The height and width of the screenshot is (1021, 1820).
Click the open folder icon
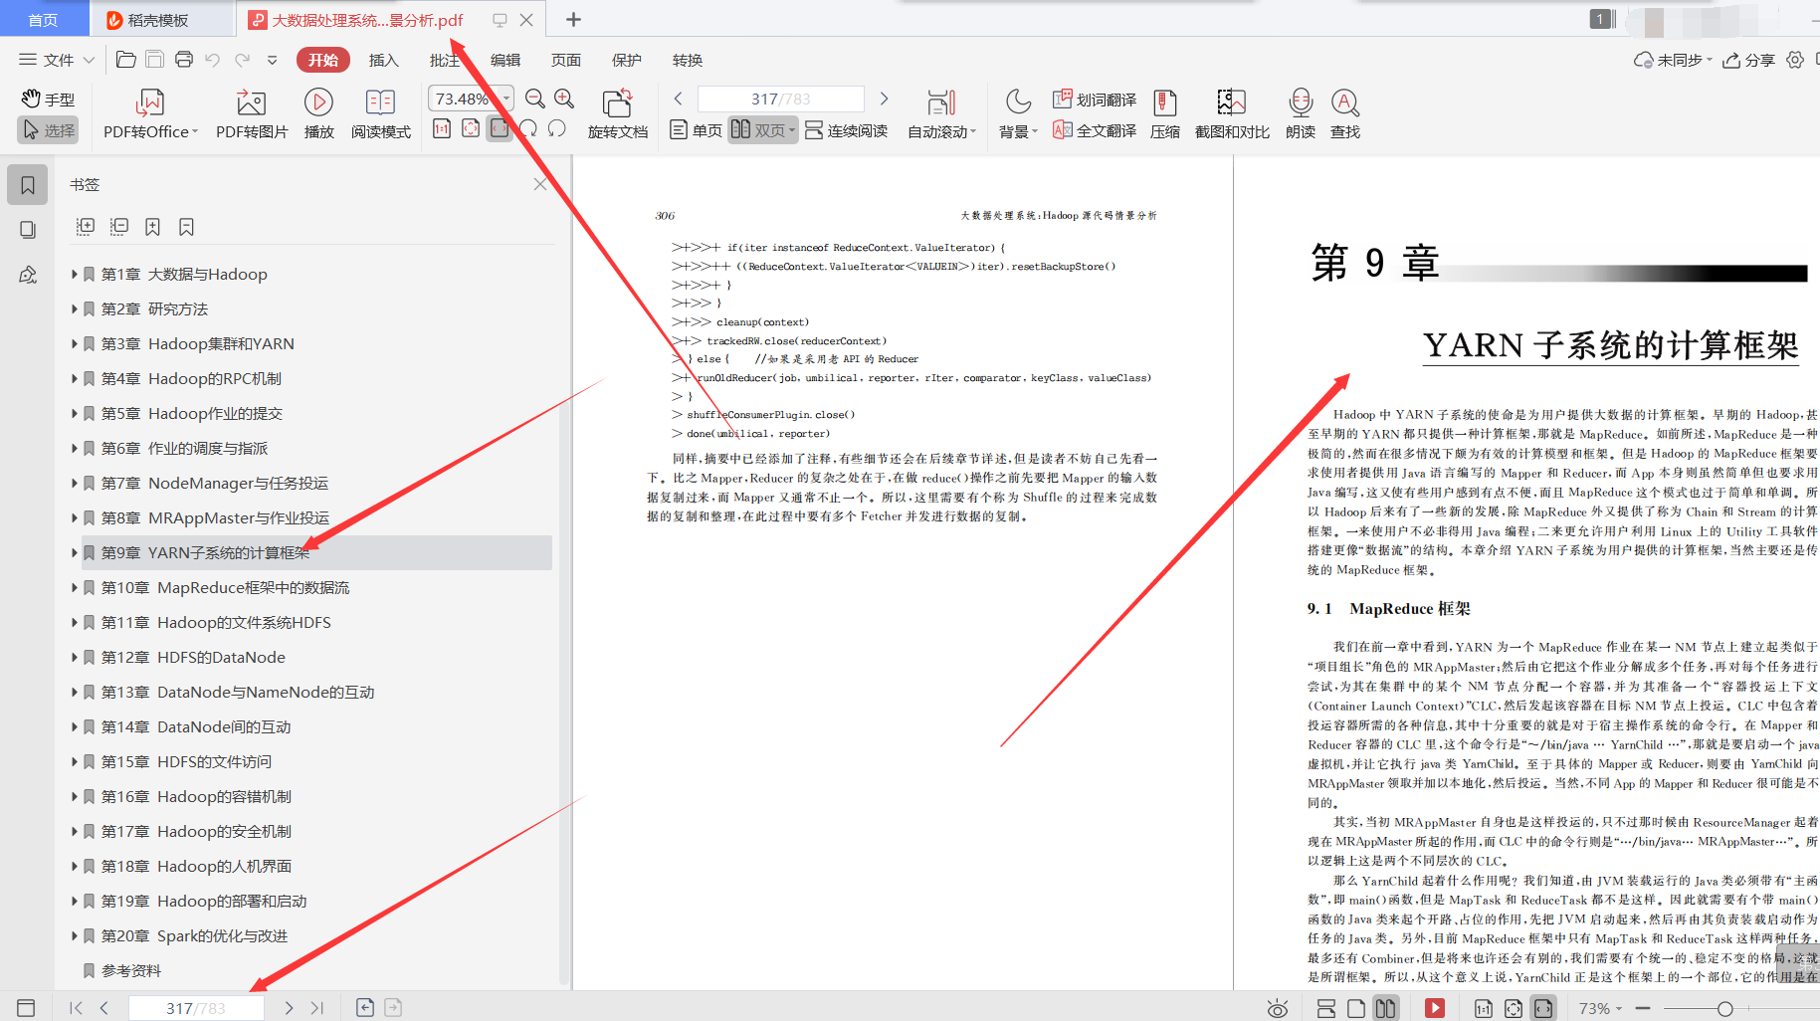click(126, 60)
